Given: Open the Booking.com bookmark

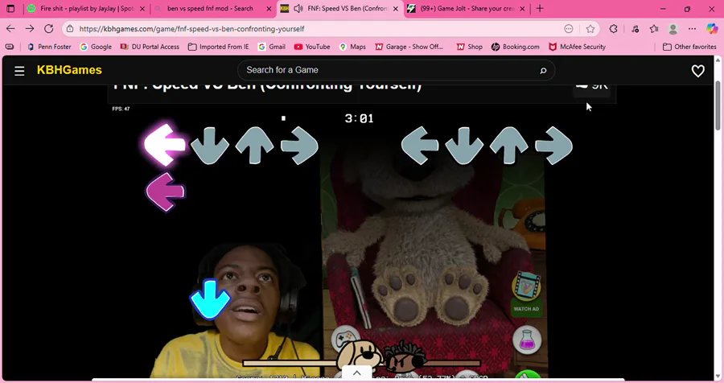Looking at the screenshot, I should (x=516, y=47).
